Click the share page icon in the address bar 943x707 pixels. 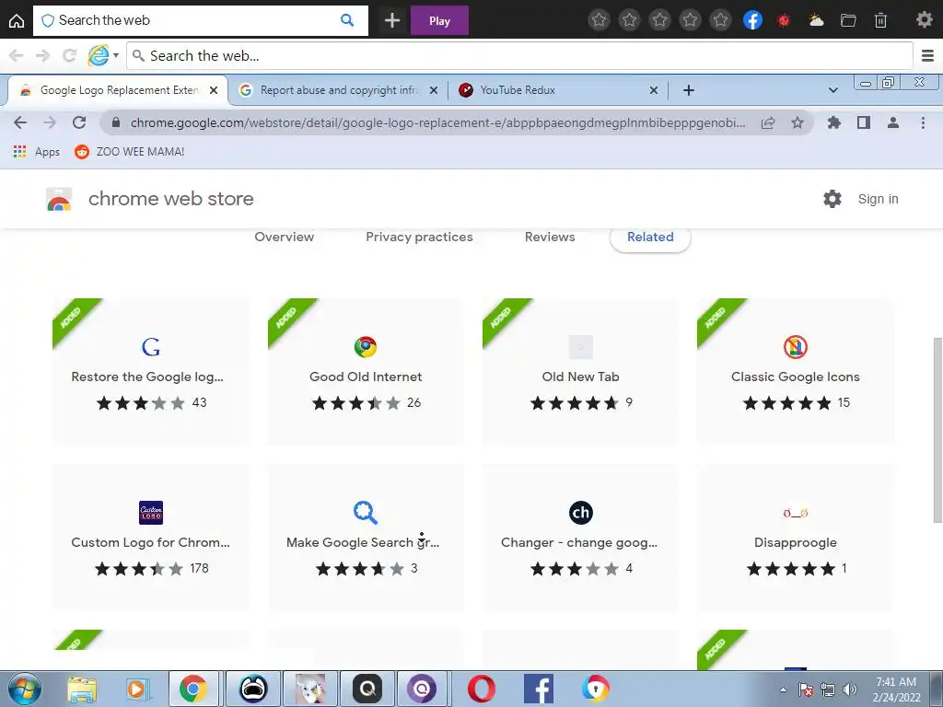(768, 122)
